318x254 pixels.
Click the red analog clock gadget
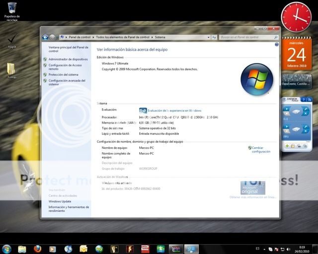tap(296, 17)
